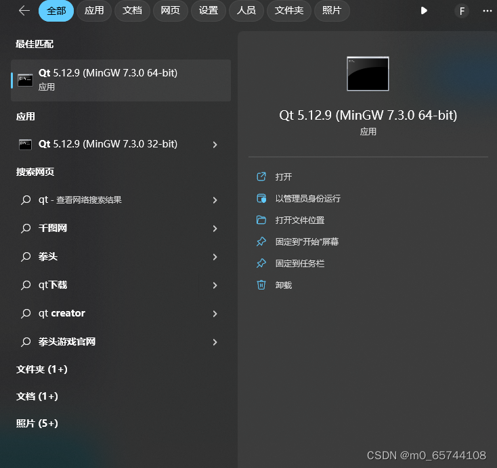Image resolution: width=497 pixels, height=468 pixels.
Task: Click 打开 to launch the app
Action: click(283, 177)
